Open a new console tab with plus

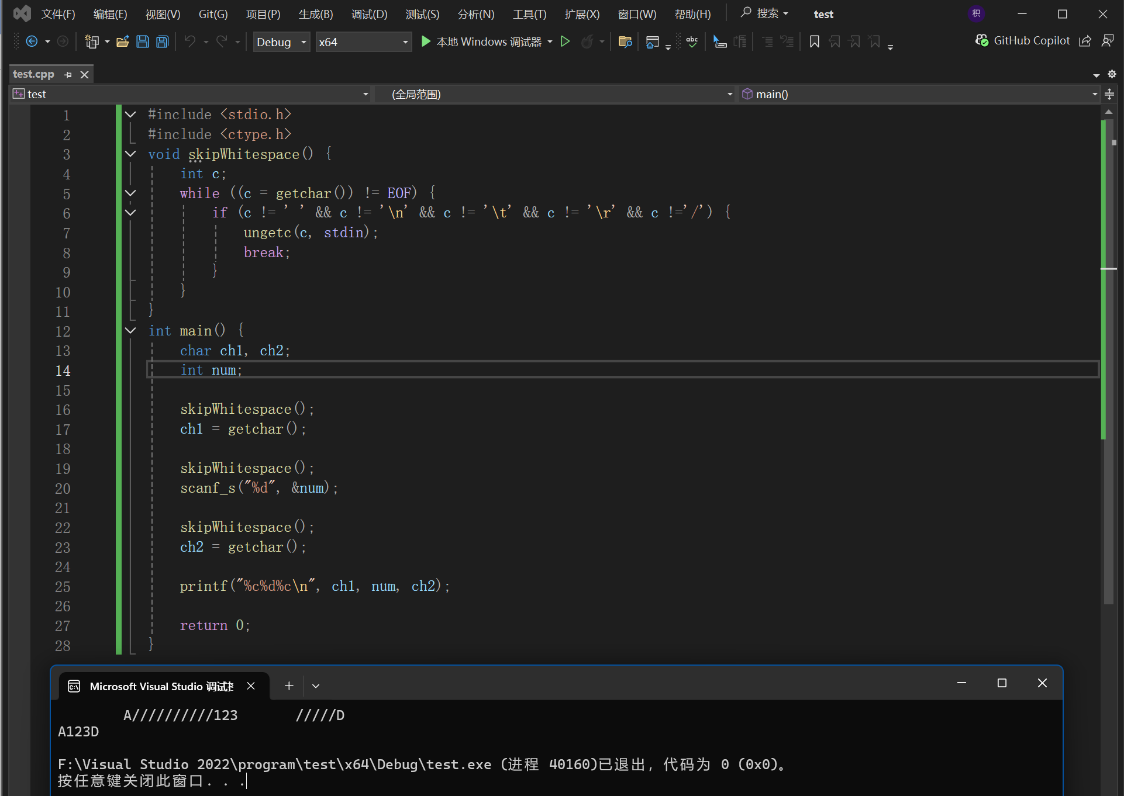pos(289,686)
